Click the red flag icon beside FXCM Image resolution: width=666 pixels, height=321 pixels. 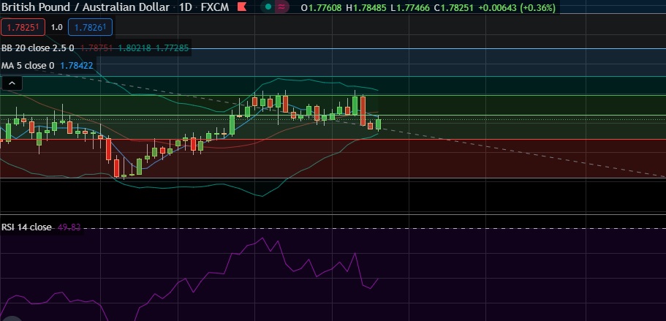point(241,7)
